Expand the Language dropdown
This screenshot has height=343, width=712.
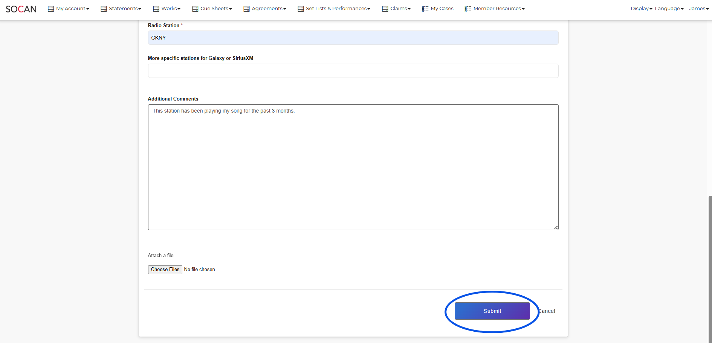pyautogui.click(x=669, y=9)
